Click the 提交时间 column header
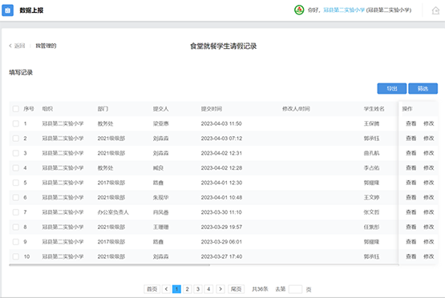Screen dimensions: 445x298 pos(212,109)
